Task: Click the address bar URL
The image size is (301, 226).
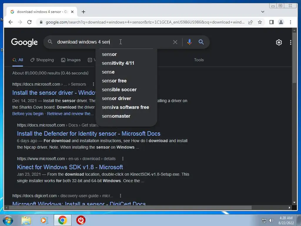Action: [145, 22]
